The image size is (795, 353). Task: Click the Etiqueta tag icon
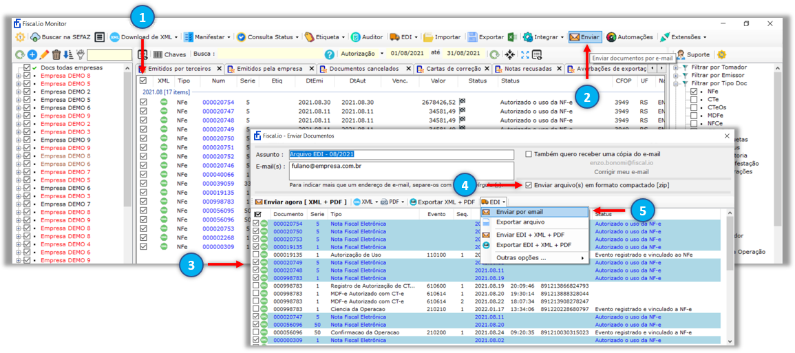pyautogui.click(x=309, y=37)
